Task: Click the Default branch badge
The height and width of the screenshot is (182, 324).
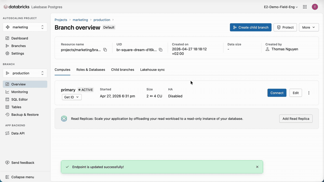Action: [x=109, y=27]
